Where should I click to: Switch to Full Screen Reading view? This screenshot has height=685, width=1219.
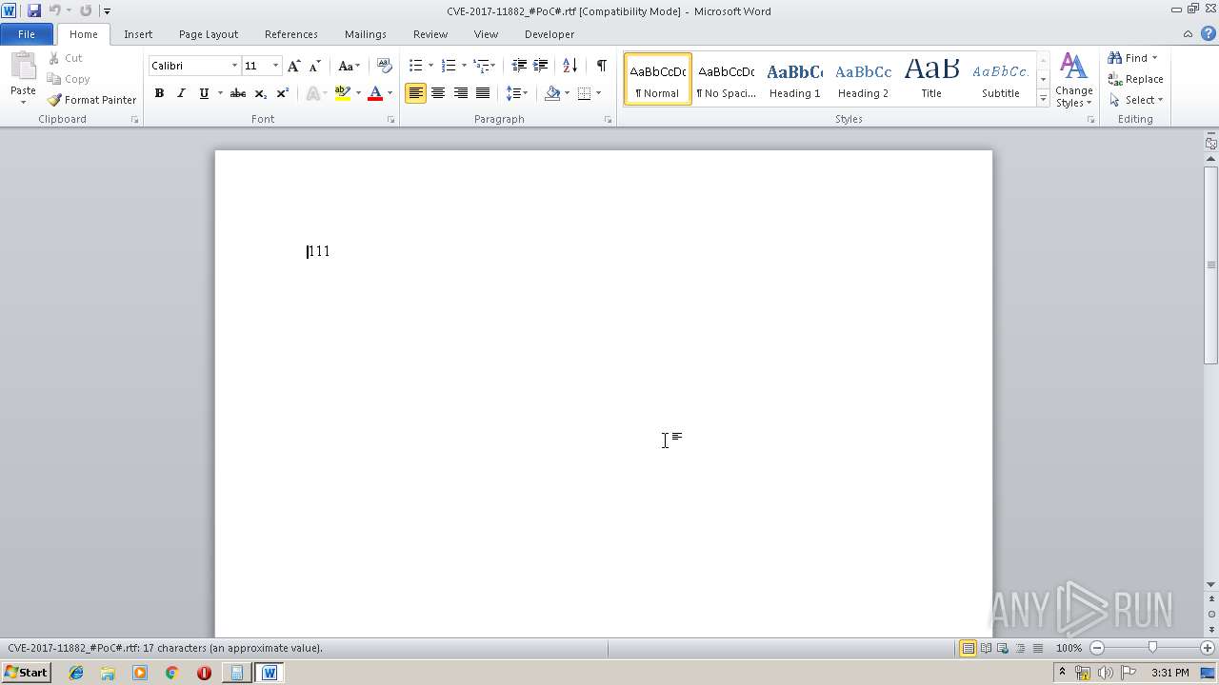click(x=986, y=648)
